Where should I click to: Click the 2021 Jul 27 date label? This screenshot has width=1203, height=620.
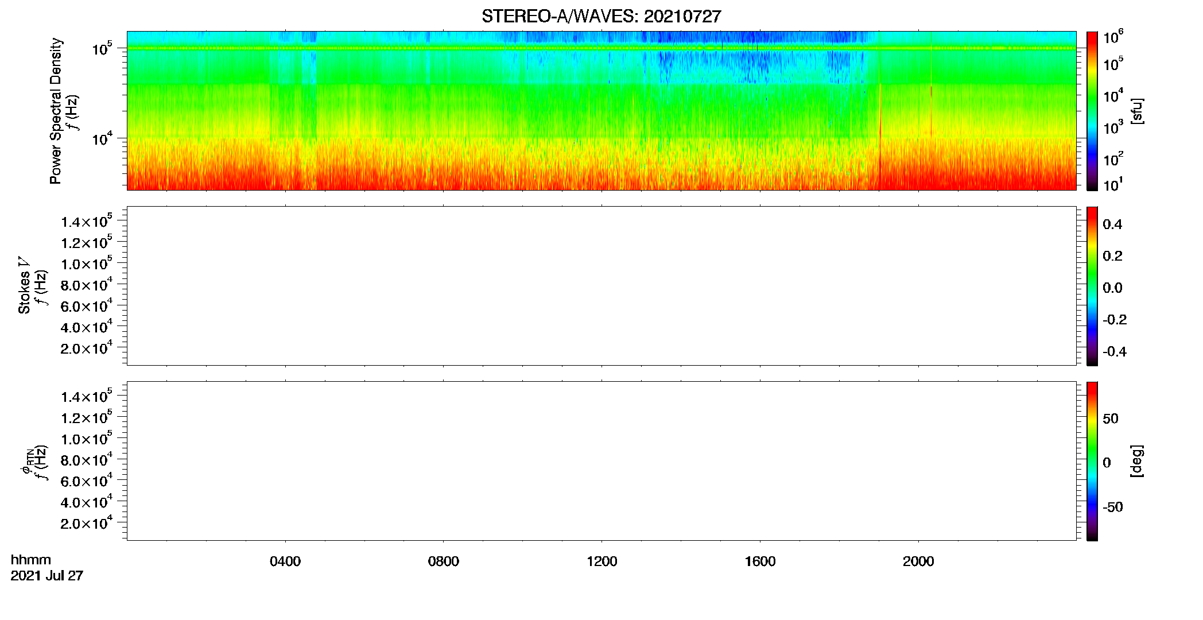click(x=47, y=575)
